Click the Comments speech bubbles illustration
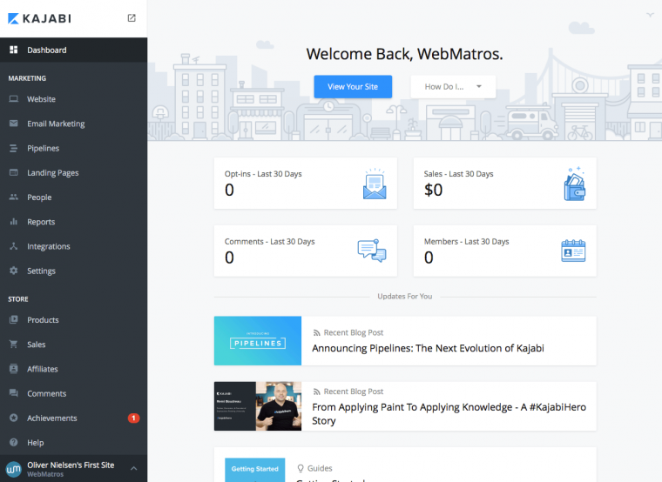662x482 pixels. click(372, 251)
